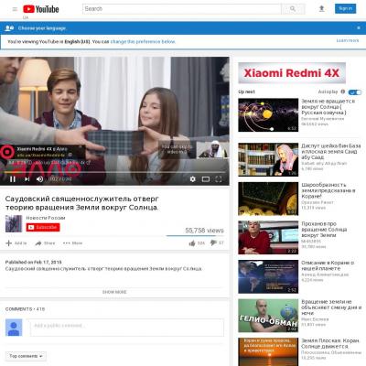
Task: Pause the video playback
Action: click(x=13, y=179)
